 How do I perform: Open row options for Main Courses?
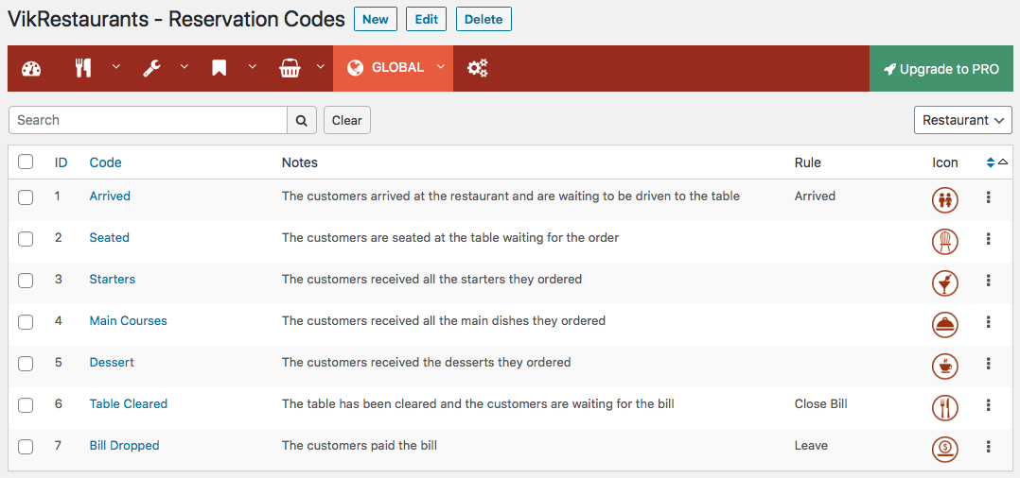(x=988, y=322)
